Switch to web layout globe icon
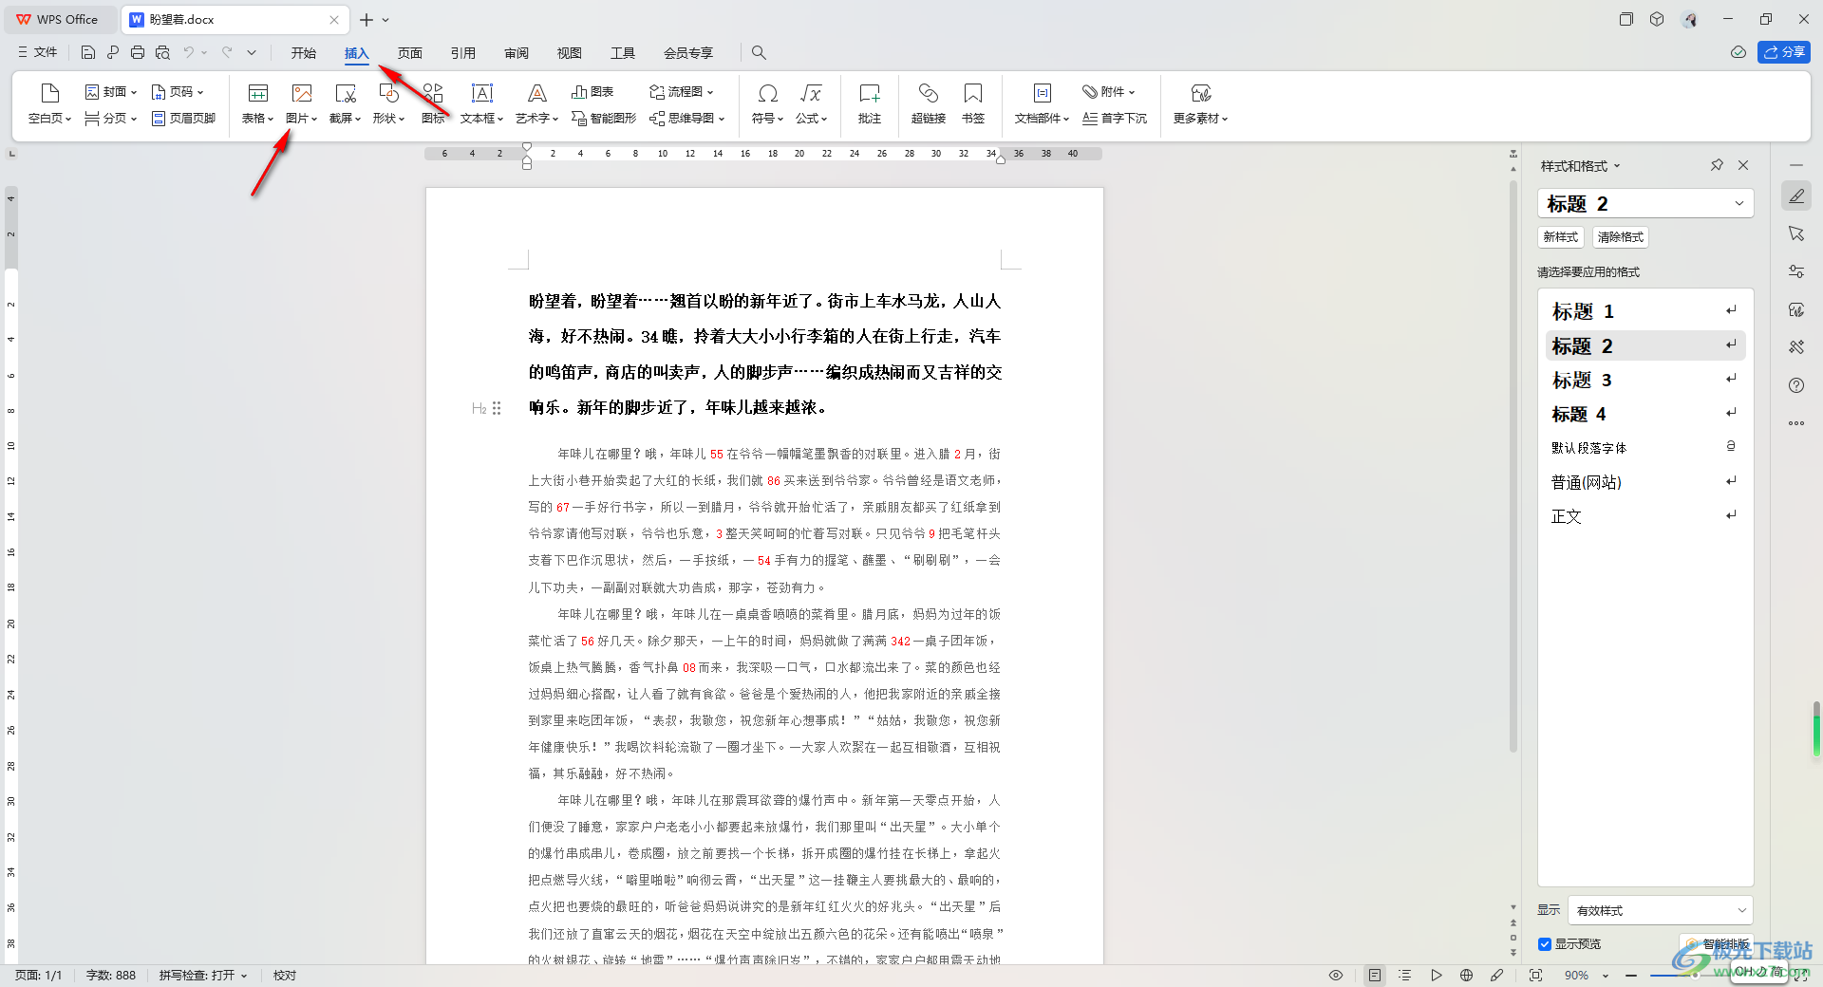Viewport: 1823px width, 987px height. [1467, 975]
